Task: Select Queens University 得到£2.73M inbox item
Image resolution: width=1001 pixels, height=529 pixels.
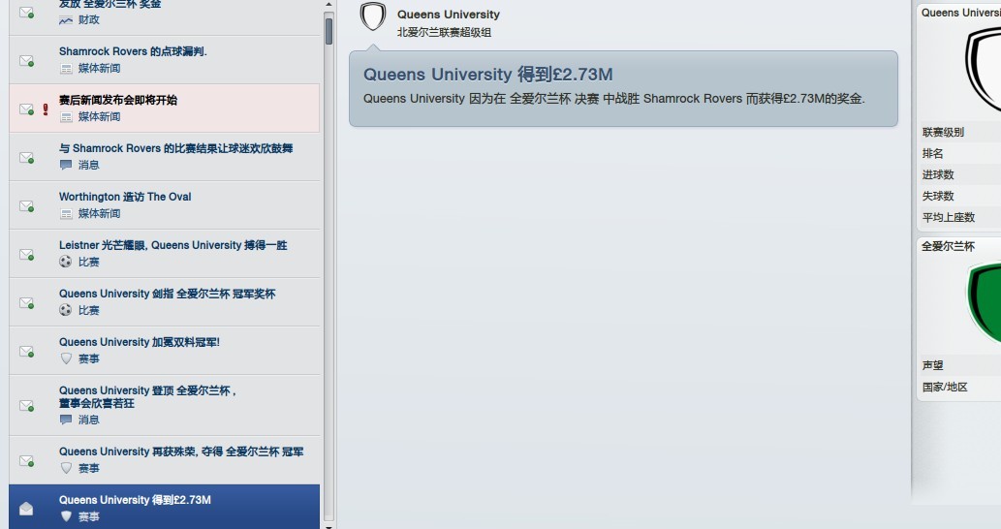Action: pyautogui.click(x=164, y=508)
